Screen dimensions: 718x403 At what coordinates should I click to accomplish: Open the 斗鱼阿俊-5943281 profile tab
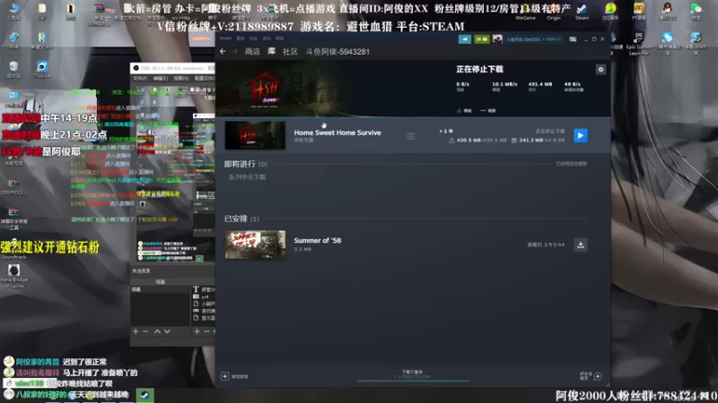click(337, 52)
